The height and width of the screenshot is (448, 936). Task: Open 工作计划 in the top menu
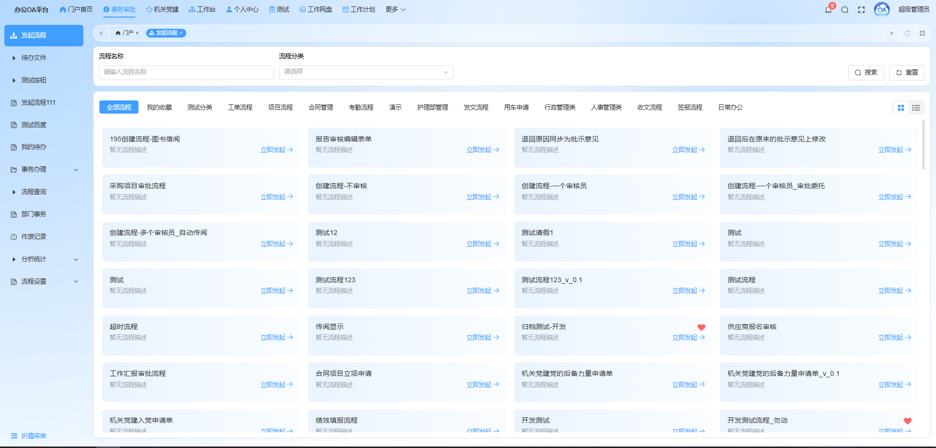pos(359,10)
